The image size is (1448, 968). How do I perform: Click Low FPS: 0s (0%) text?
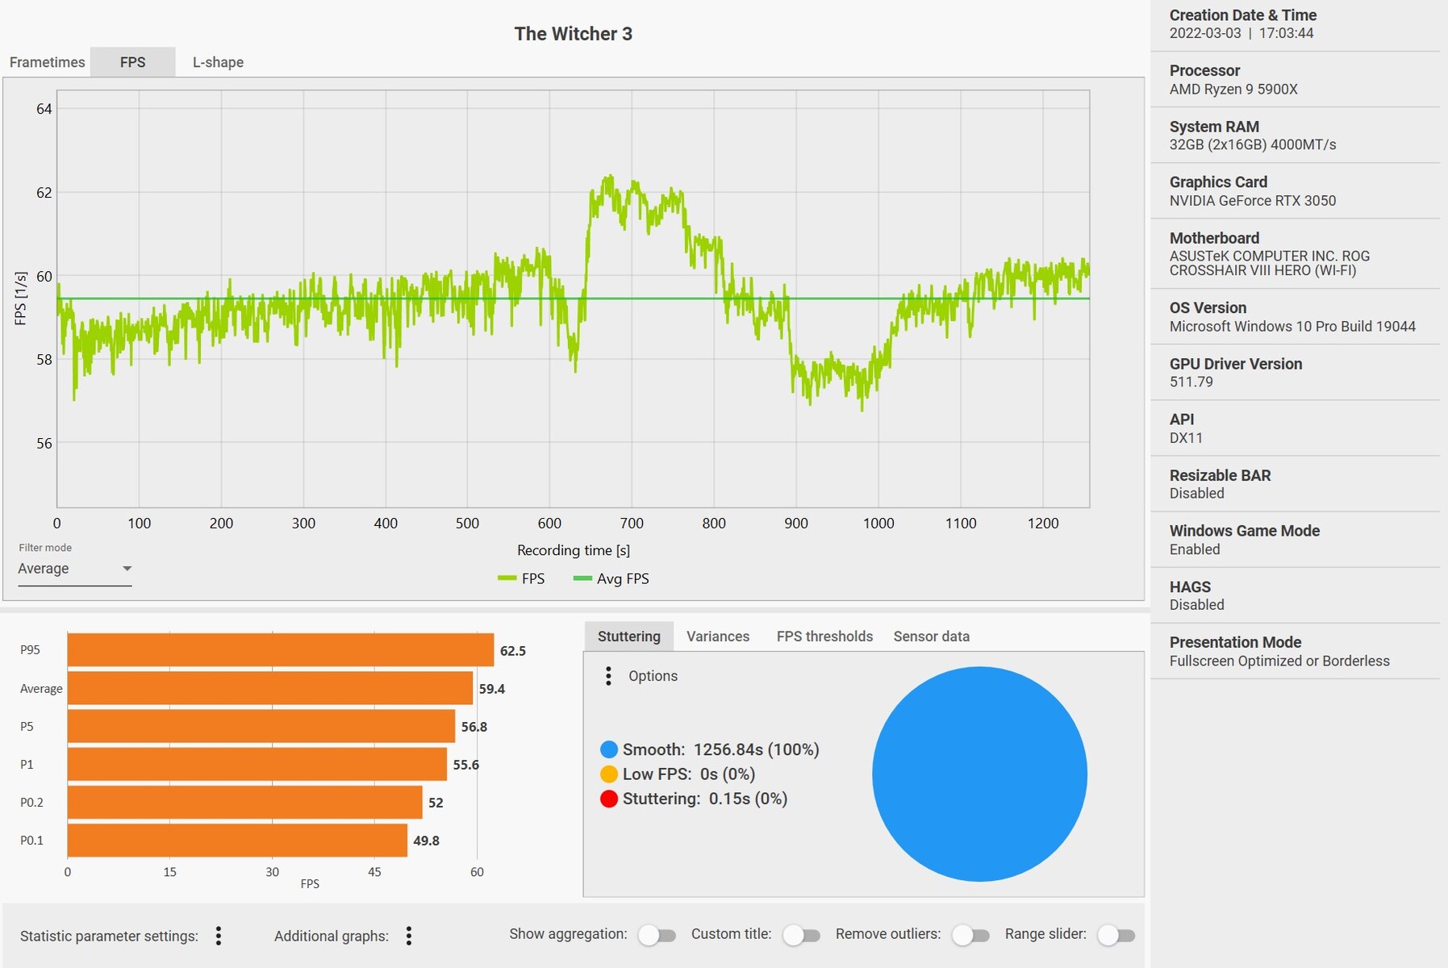[x=689, y=774]
